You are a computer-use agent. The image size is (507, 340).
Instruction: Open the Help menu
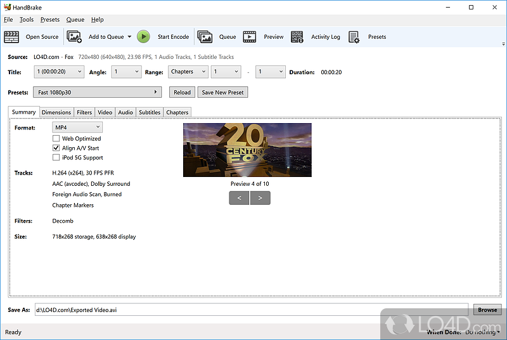(98, 20)
